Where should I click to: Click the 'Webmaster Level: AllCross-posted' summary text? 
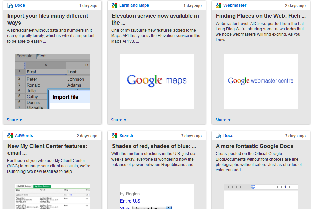[260, 32]
